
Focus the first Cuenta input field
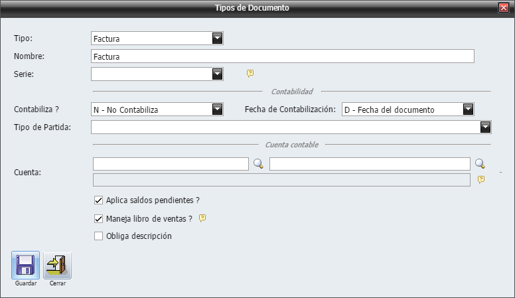coord(171,164)
